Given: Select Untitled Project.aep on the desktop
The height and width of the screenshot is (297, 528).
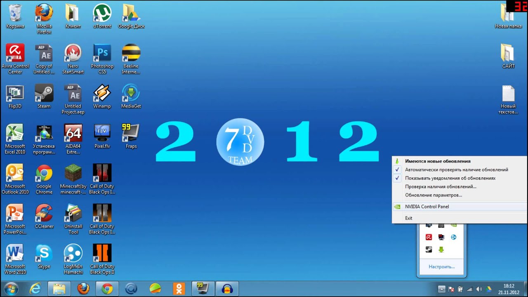Looking at the screenshot, I should click(x=73, y=99).
